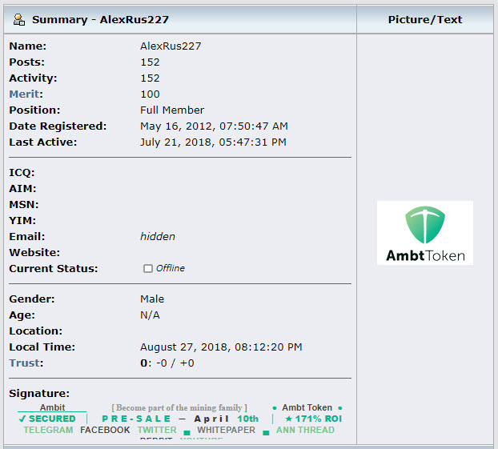The width and height of the screenshot is (498, 449).
Task: Open the AmbtToken avatar image
Action: click(424, 233)
